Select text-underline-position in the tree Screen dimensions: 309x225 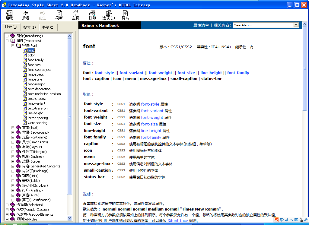click(x=44, y=94)
